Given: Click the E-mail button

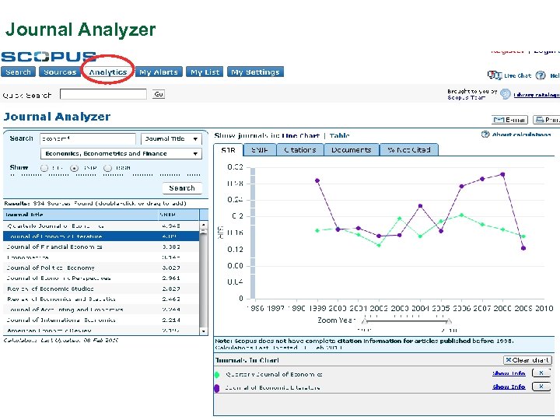Looking at the screenshot, I should (510, 120).
